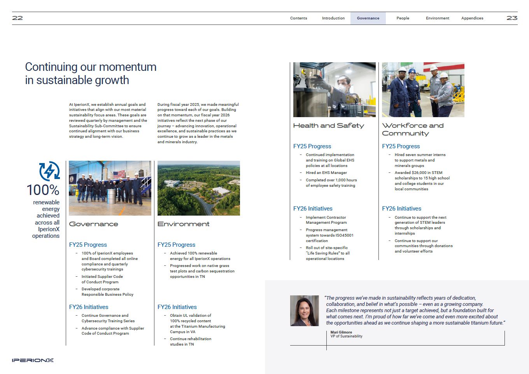529x374 pixels.
Task: Click 'Continued implementation and training on Global EHS' bullet
Action: click(330, 160)
